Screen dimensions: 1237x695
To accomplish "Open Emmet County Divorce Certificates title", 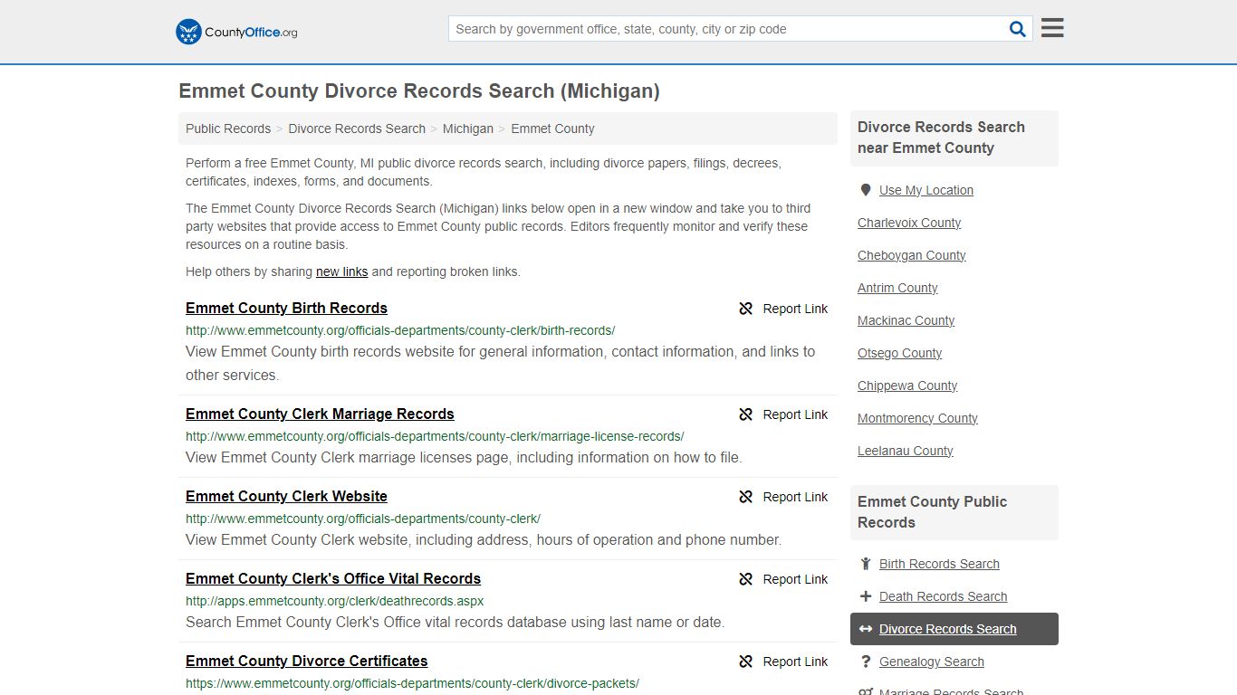I will click(x=306, y=661).
